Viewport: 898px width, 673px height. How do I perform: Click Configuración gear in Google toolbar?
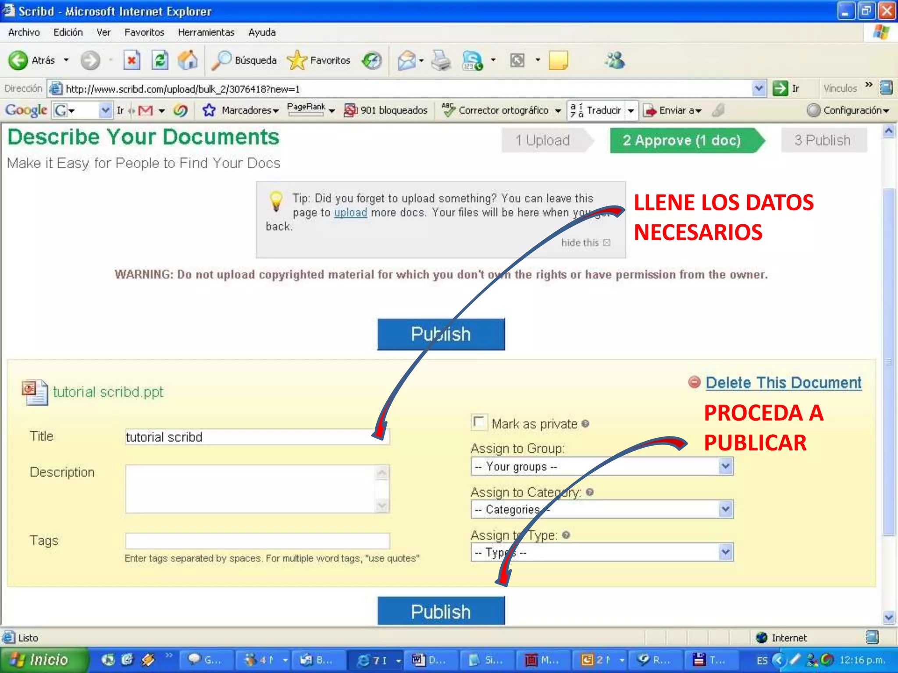tap(813, 110)
